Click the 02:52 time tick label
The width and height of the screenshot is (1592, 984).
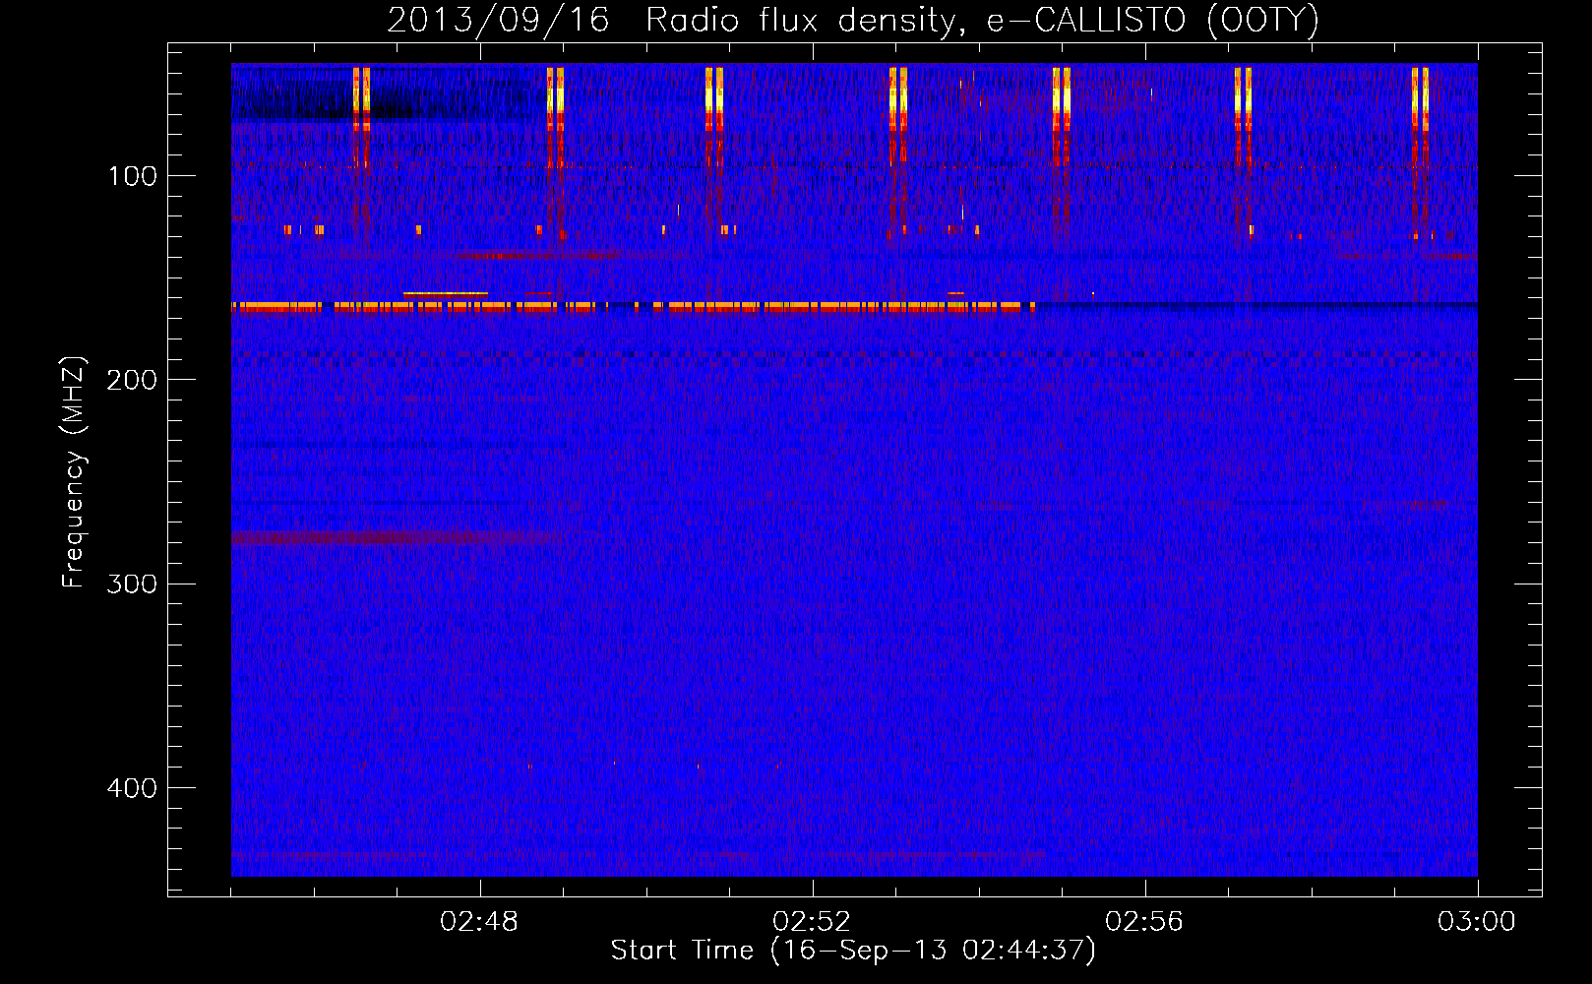(x=812, y=922)
